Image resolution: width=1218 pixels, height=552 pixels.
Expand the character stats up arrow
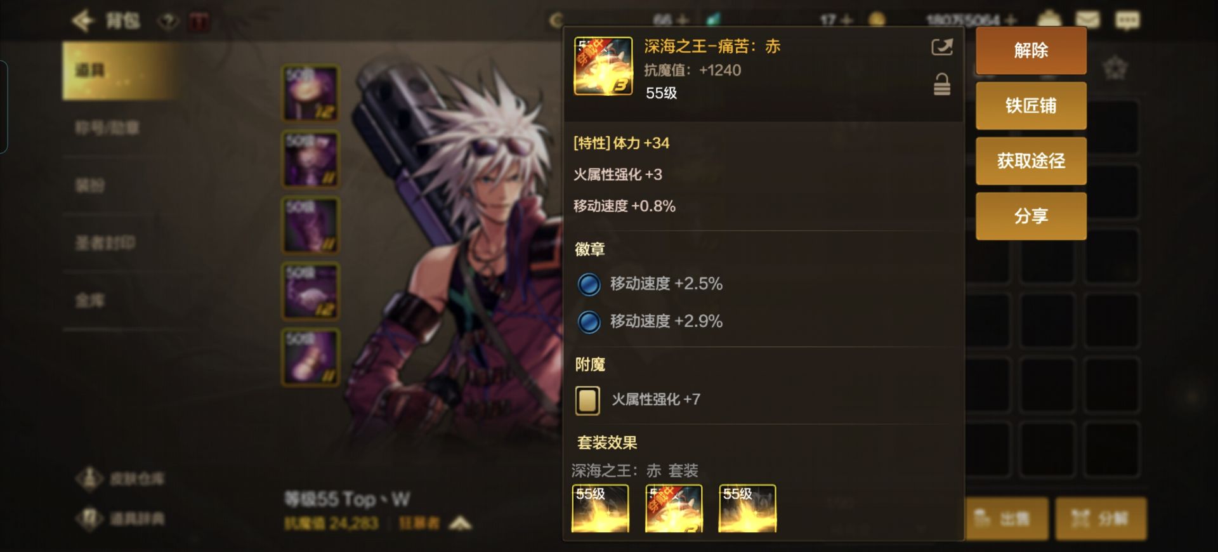(461, 523)
